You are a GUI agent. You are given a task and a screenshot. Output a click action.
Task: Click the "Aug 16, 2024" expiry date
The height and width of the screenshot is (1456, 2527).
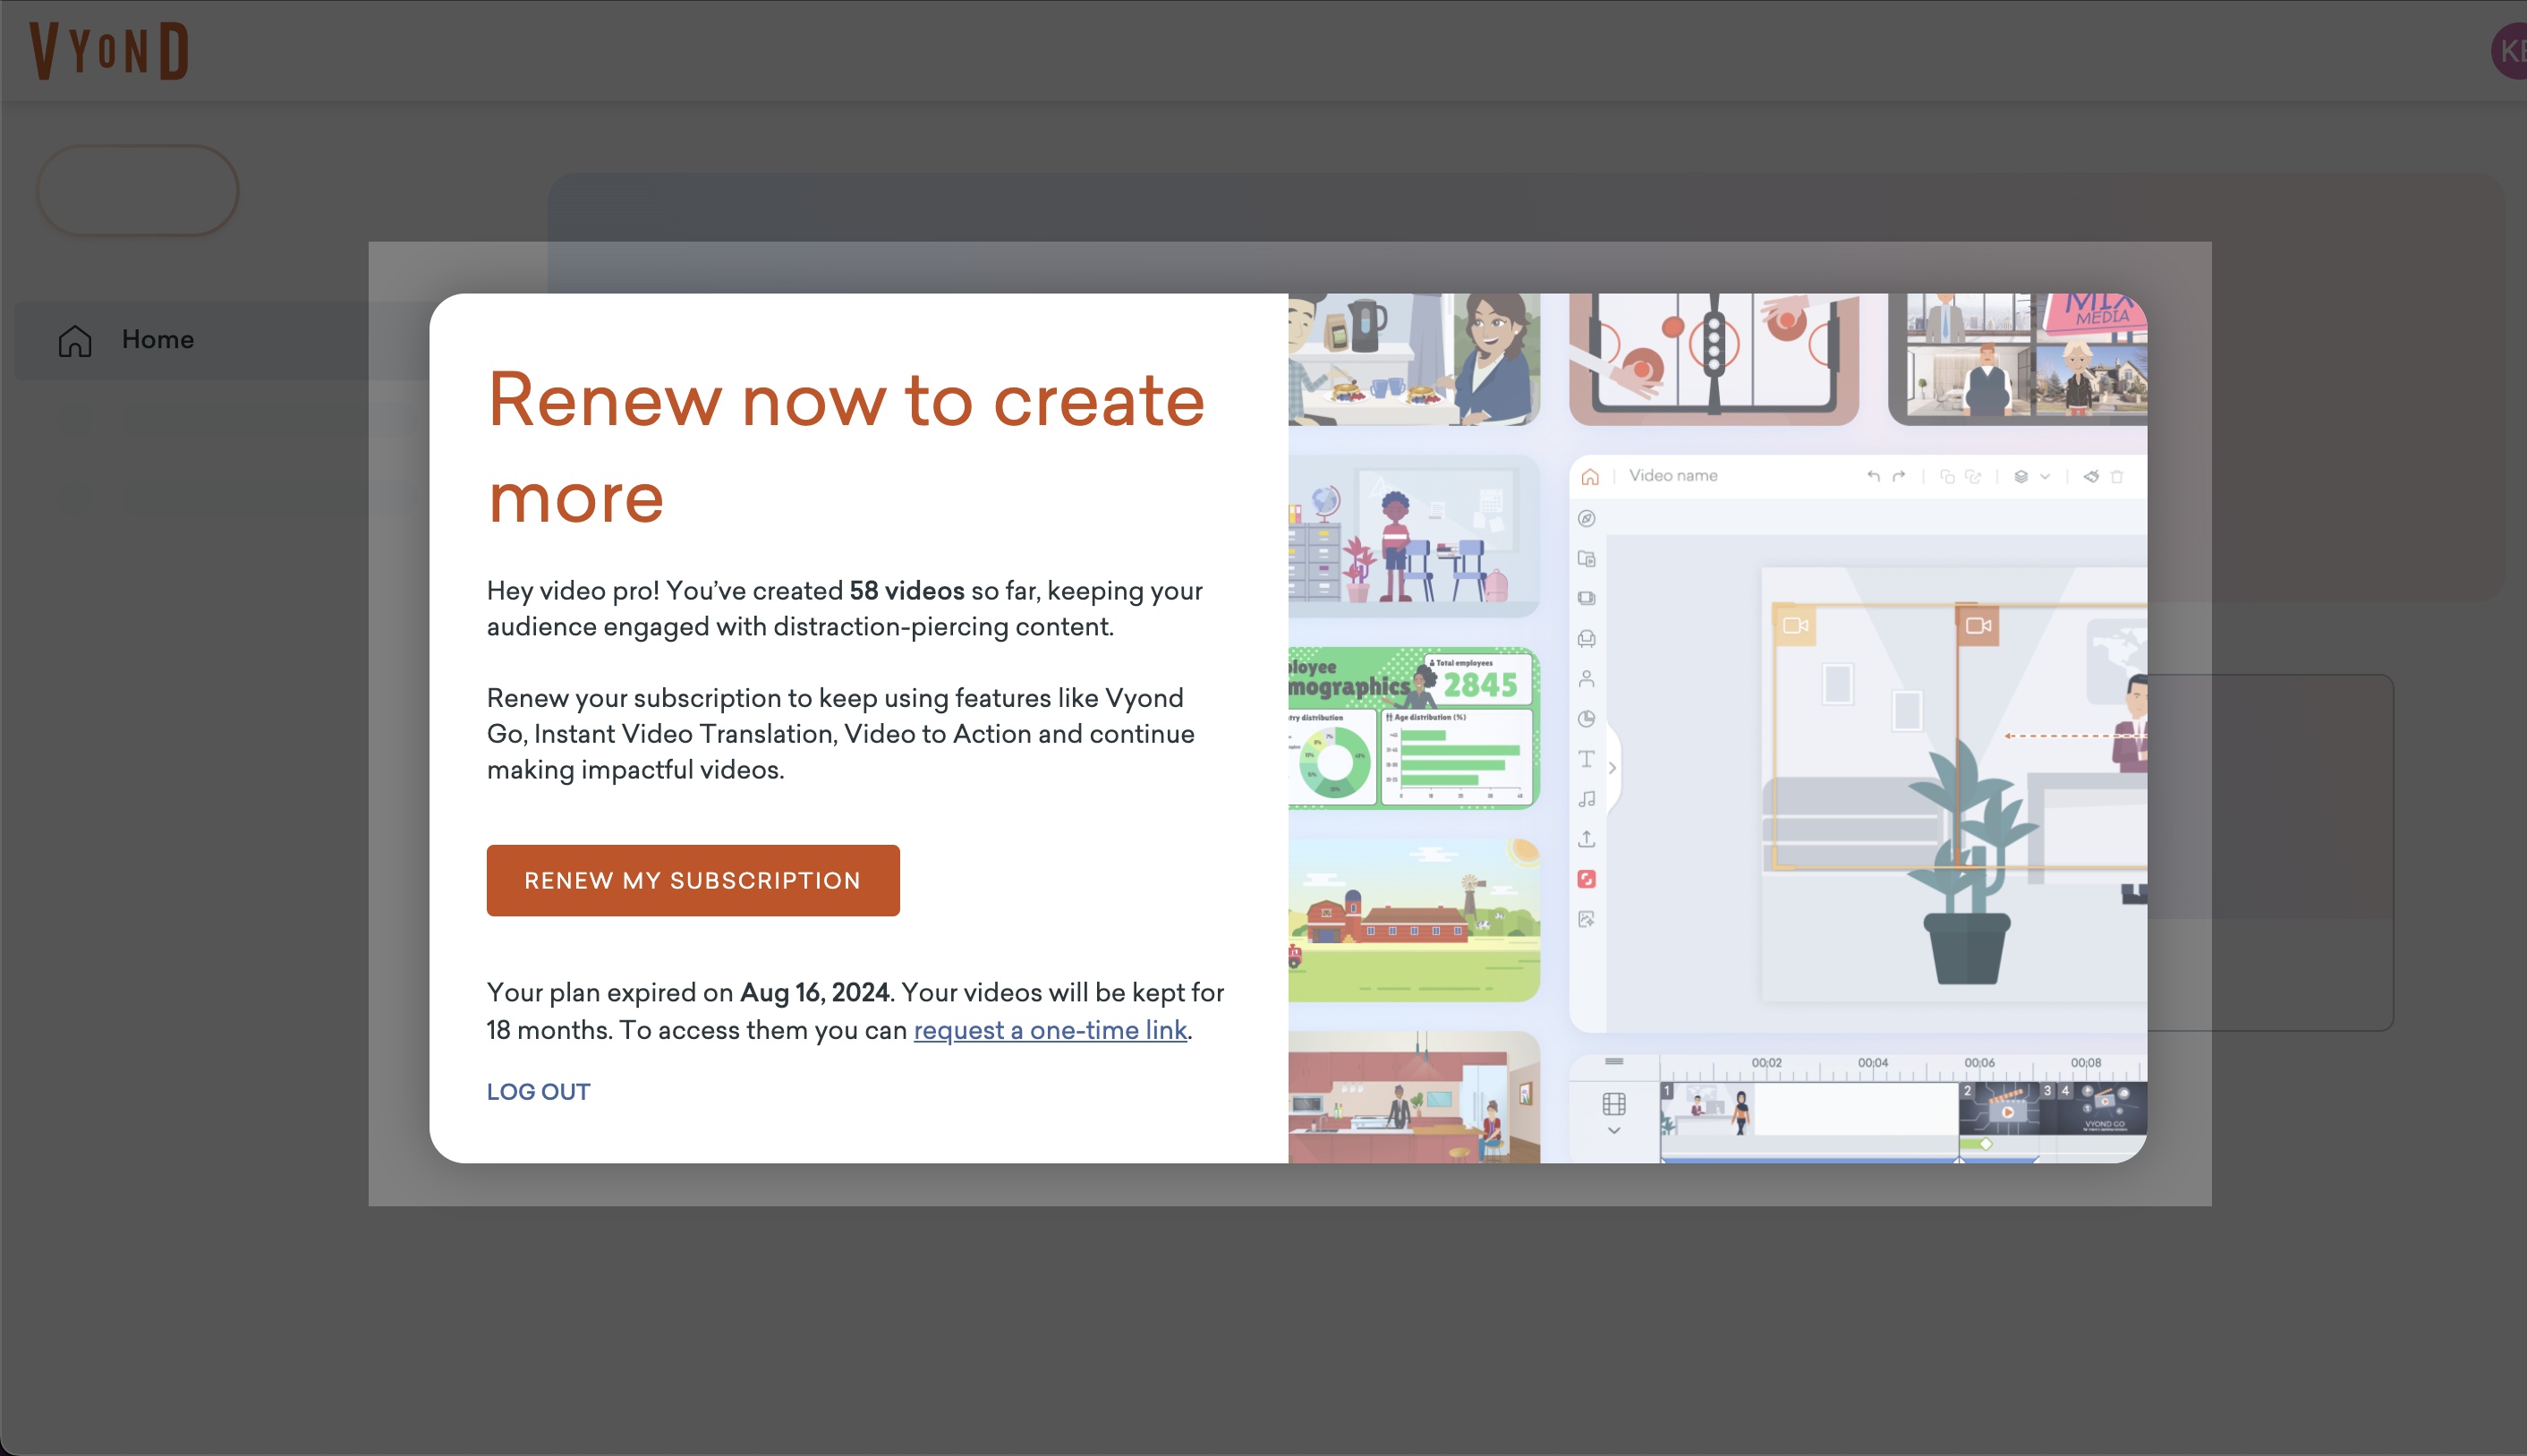pyautogui.click(x=813, y=992)
